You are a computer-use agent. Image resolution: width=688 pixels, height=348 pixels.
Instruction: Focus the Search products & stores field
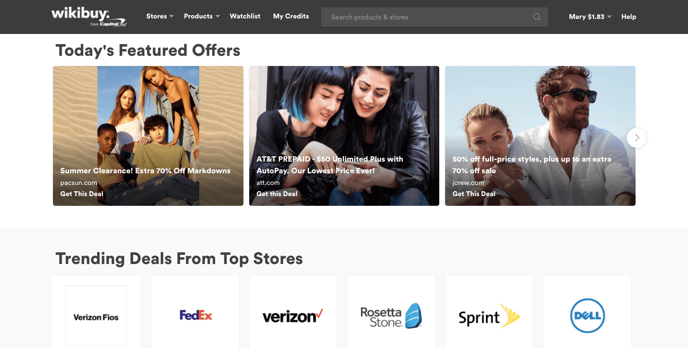pyautogui.click(x=434, y=17)
